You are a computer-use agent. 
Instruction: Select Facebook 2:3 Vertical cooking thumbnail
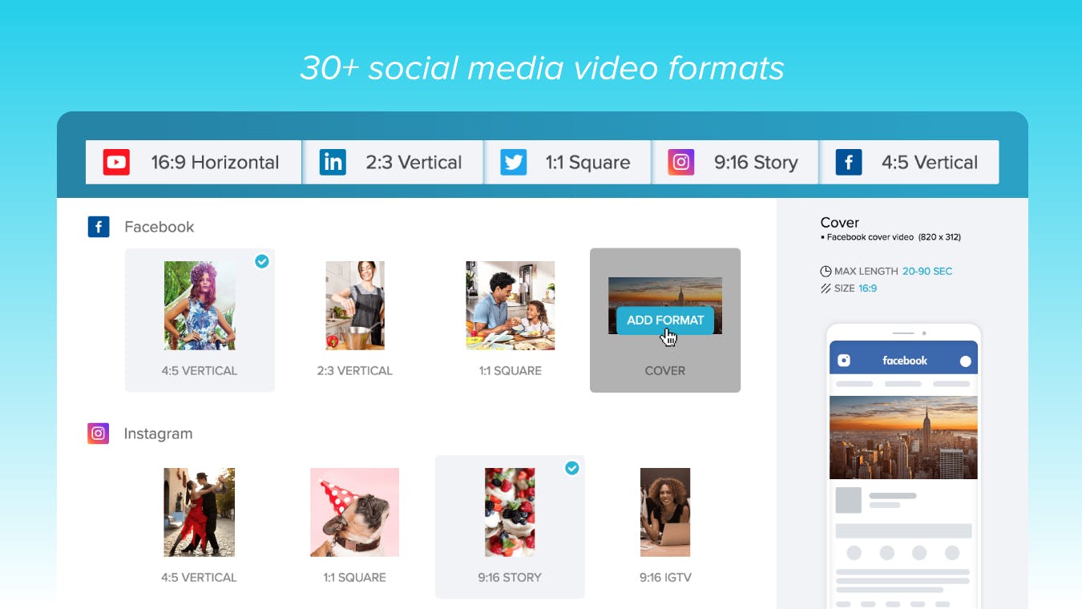point(355,305)
